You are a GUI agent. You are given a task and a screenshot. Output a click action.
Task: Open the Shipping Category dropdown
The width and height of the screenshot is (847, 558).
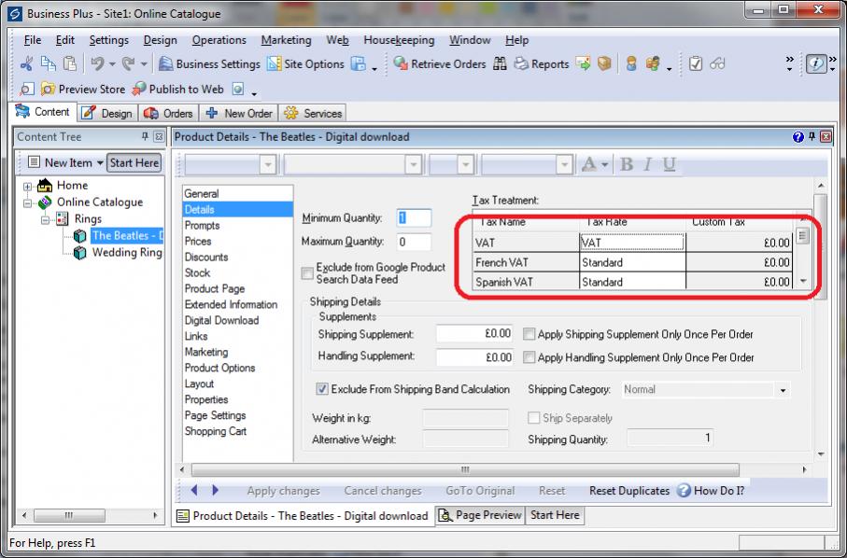(783, 390)
